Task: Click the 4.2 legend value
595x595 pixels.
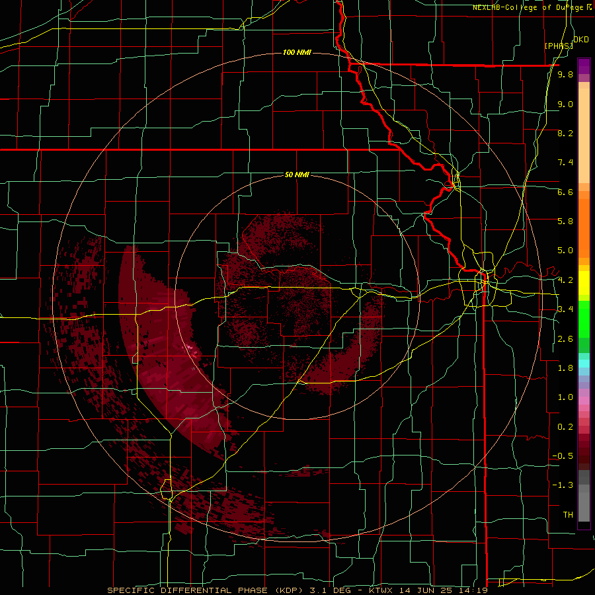Action: pos(565,280)
